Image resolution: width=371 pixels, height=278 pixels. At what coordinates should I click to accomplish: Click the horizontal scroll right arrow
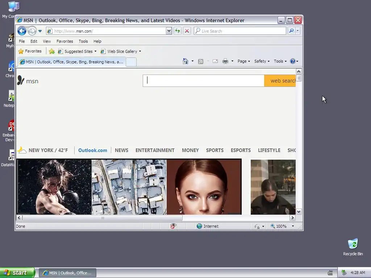pos(292,218)
